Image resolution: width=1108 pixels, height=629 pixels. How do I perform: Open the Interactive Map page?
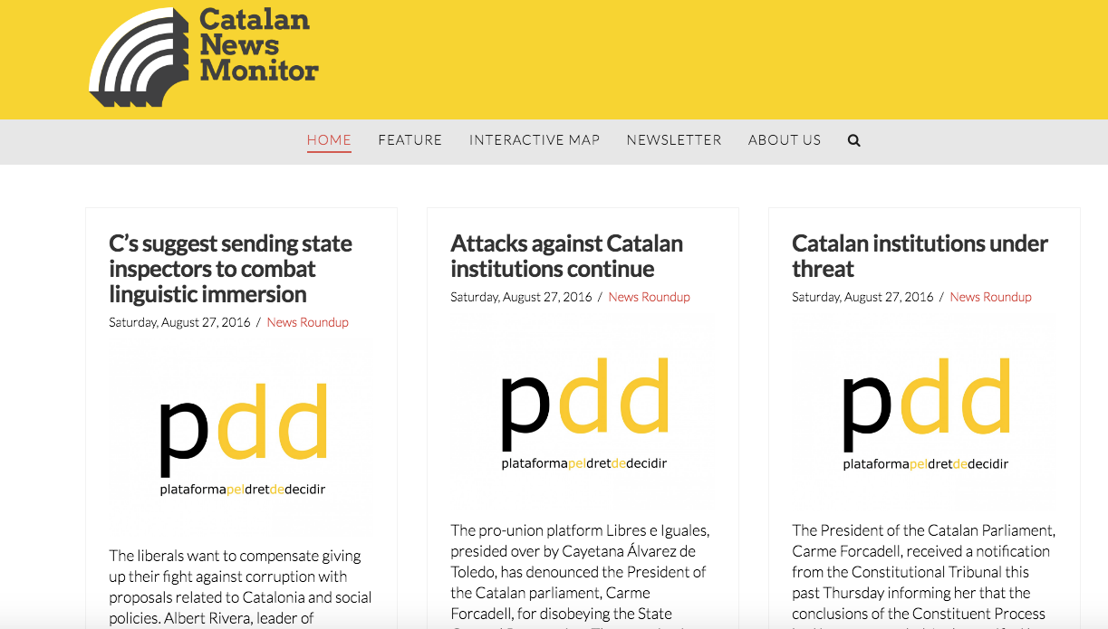coord(534,139)
